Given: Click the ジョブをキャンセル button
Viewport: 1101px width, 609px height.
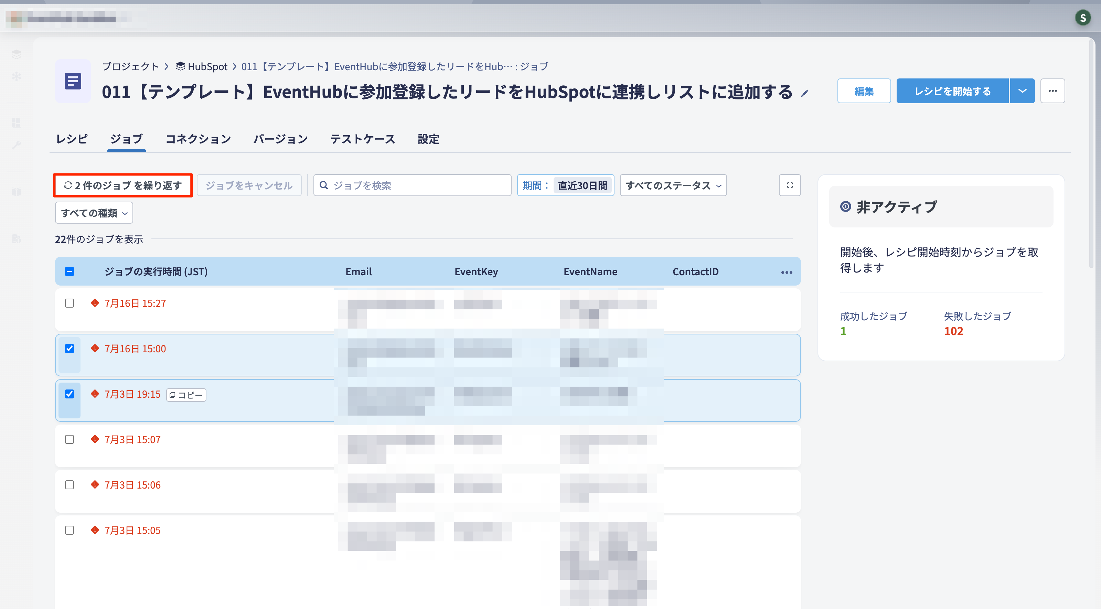Looking at the screenshot, I should [x=249, y=185].
